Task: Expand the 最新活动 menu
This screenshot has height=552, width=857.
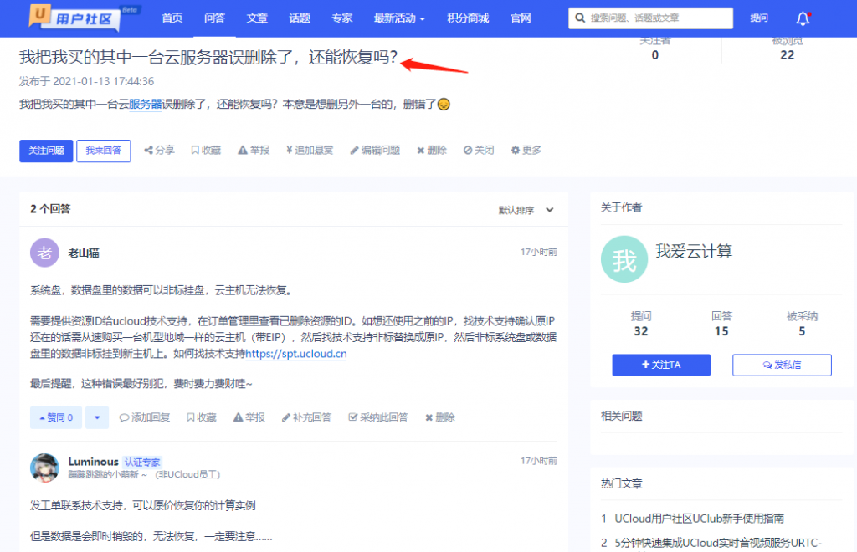Action: coord(399,18)
